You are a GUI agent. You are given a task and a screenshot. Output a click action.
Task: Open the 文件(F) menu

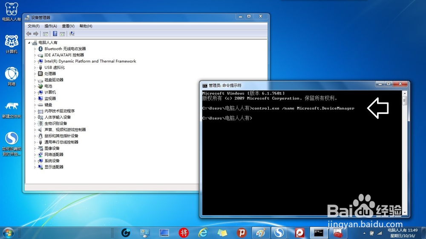[x=33, y=26]
